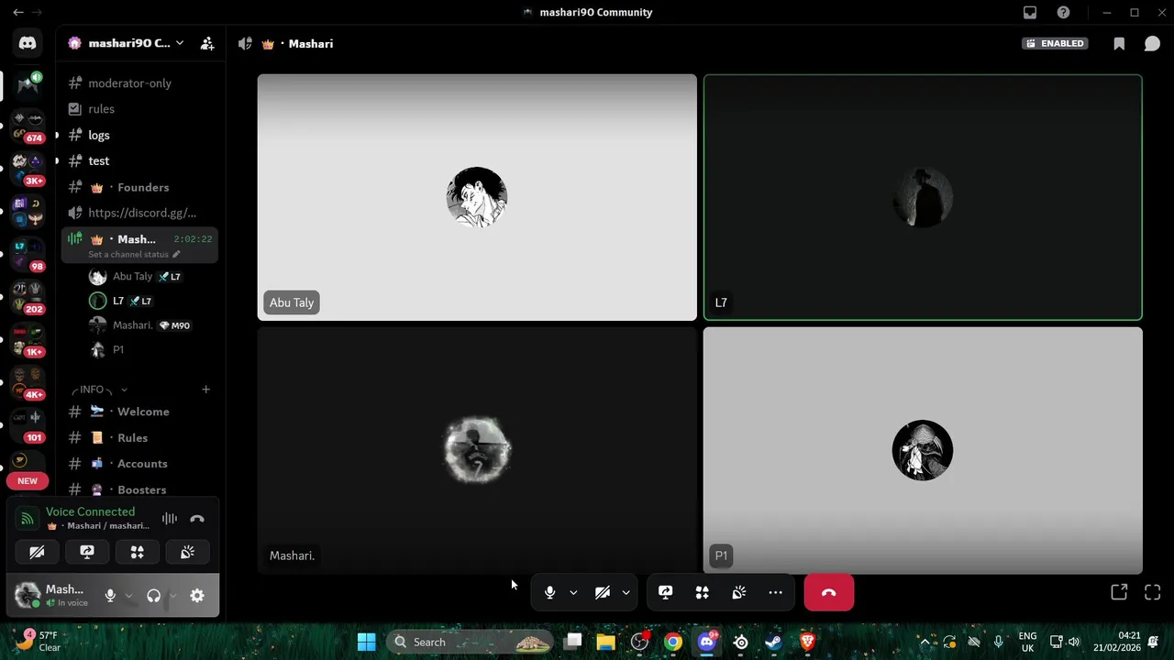This screenshot has width=1174, height=660.
Task: Open the invite members icon beside server name
Action: [207, 43]
